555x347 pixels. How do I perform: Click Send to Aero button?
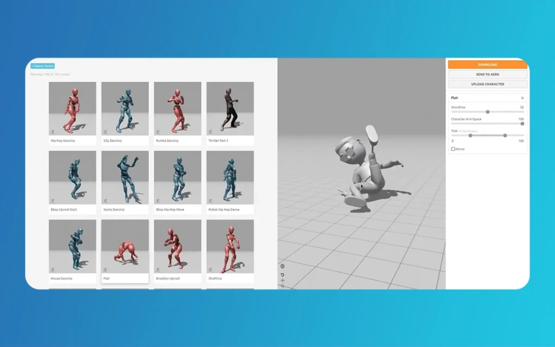tap(487, 74)
